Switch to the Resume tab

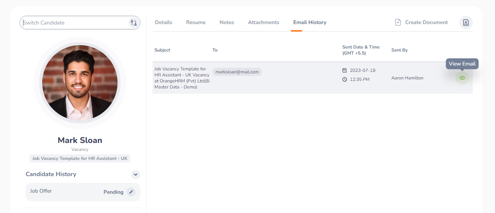pyautogui.click(x=196, y=23)
